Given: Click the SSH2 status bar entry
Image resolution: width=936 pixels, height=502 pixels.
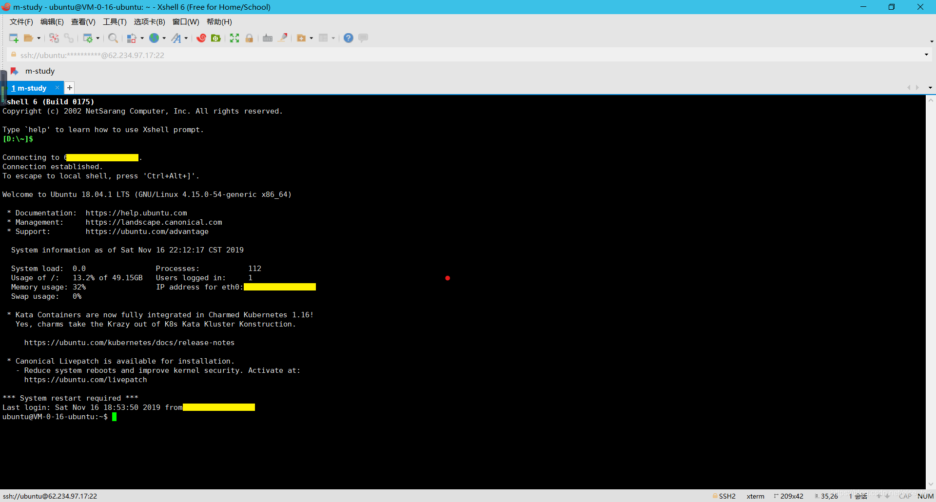Looking at the screenshot, I should pos(724,496).
